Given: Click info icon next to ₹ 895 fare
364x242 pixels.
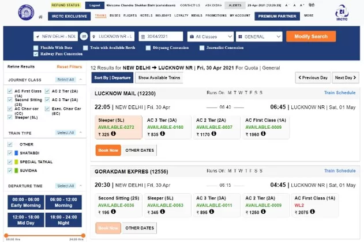Looking at the screenshot, I should pyautogui.click(x=212, y=212).
